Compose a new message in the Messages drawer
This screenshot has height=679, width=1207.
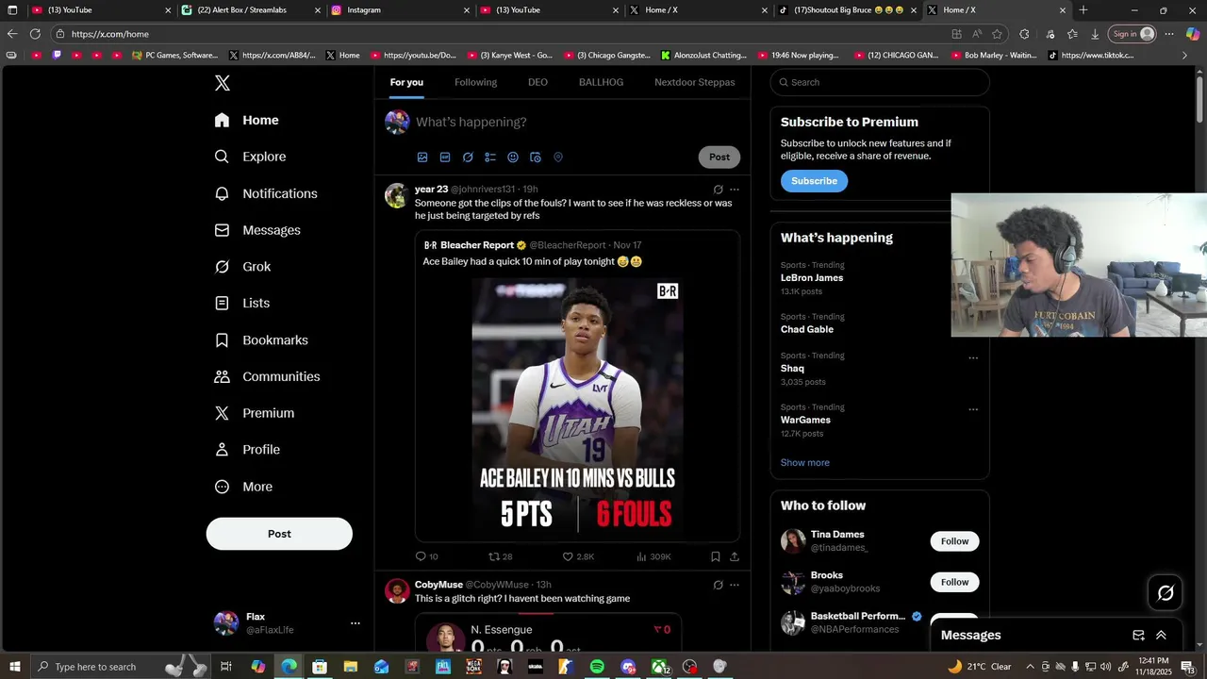point(1138,636)
